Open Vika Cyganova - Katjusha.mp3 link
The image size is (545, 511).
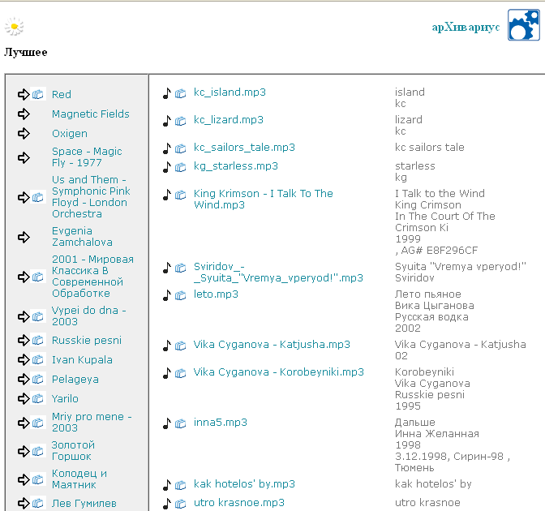pyautogui.click(x=272, y=345)
